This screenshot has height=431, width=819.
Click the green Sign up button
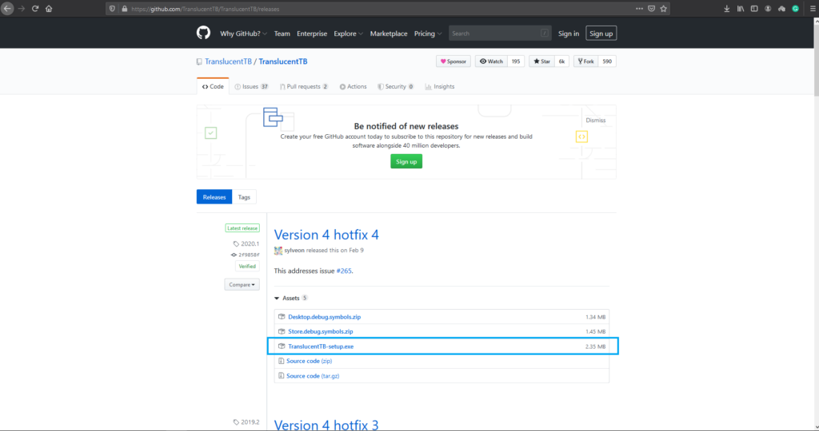click(x=406, y=161)
